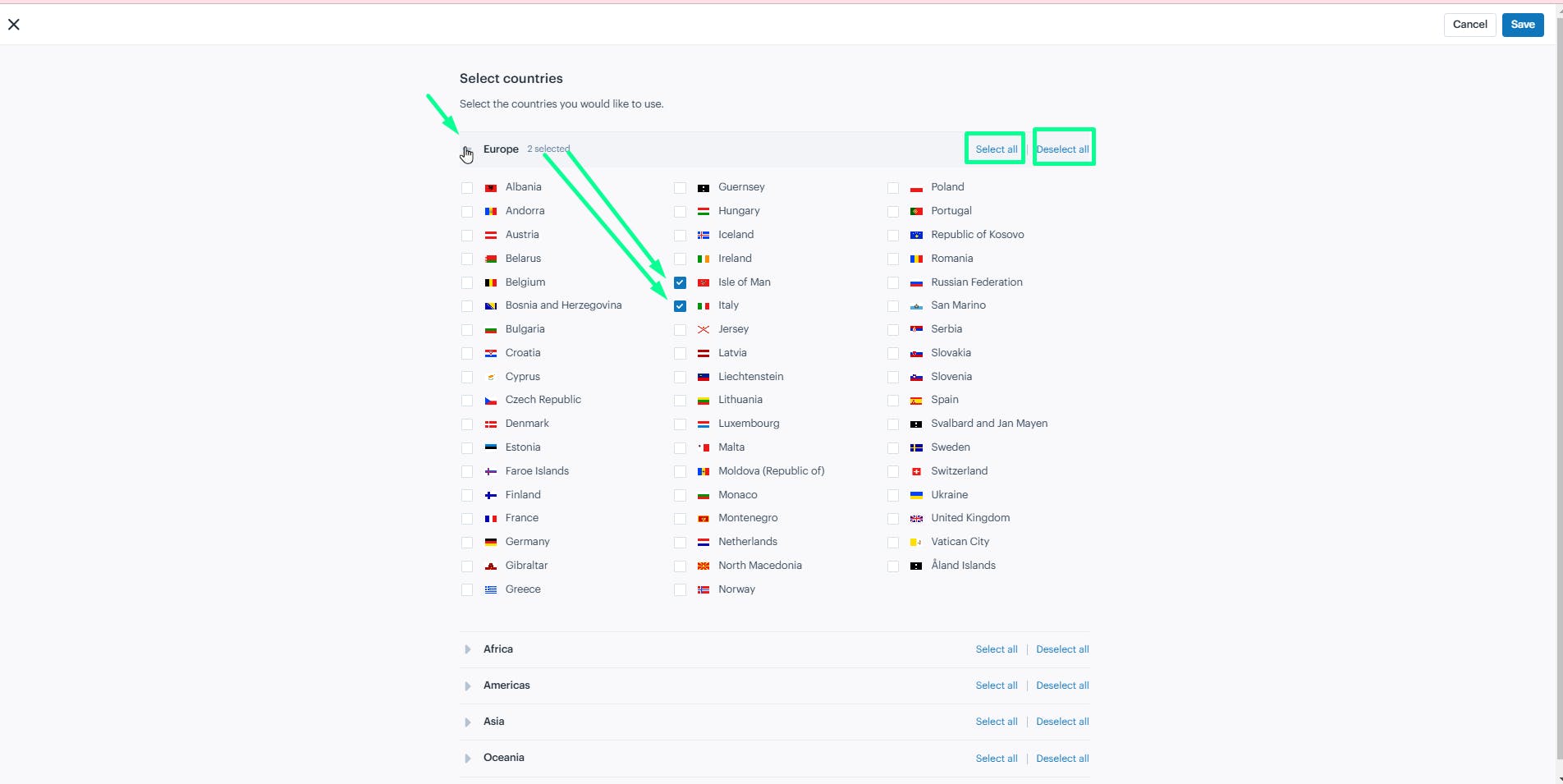Click the Greece flag icon

tap(491, 589)
